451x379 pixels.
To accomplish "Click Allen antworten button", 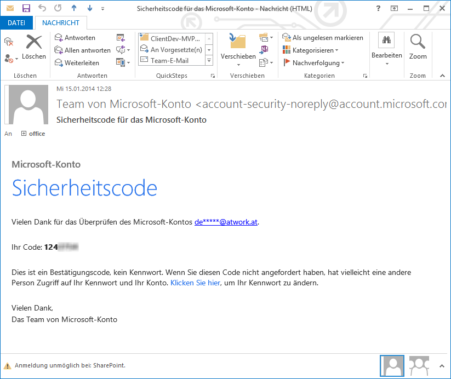I will point(83,50).
